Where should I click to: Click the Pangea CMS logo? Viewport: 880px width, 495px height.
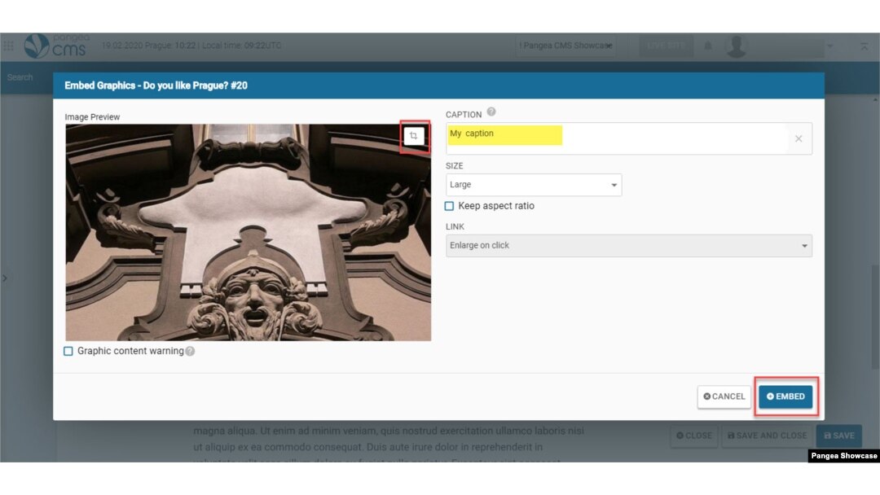click(x=57, y=46)
